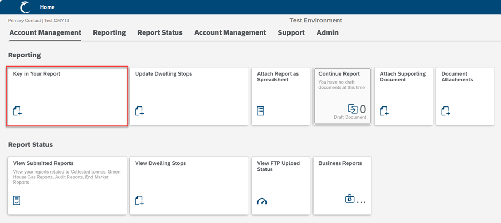Click the Attach Supporting Document icon
This screenshot has height=223, width=501.
click(x=384, y=111)
